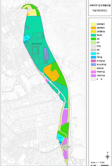The height and width of the screenshot is (166, 112).
Task: Click the blue dashed-outline facility in the park
Action: coord(46,54)
